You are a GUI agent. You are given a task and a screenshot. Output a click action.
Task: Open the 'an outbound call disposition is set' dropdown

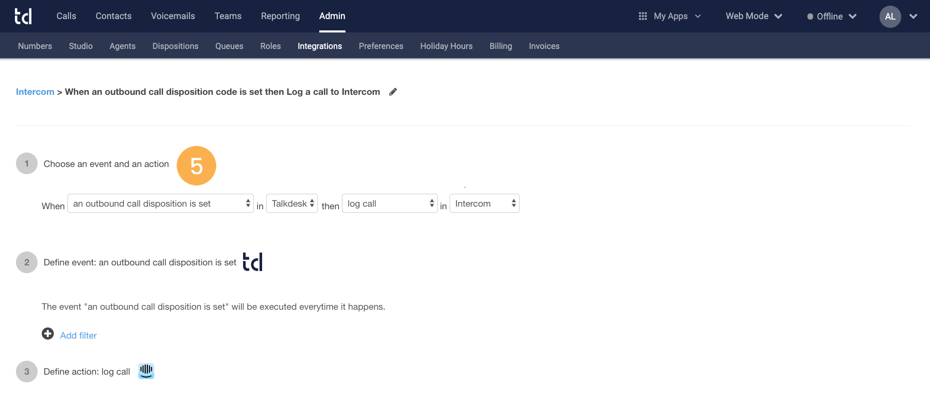click(161, 204)
